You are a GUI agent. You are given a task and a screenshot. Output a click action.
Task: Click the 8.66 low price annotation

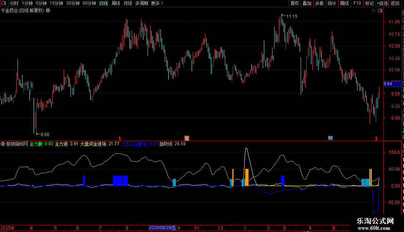click(x=45, y=135)
